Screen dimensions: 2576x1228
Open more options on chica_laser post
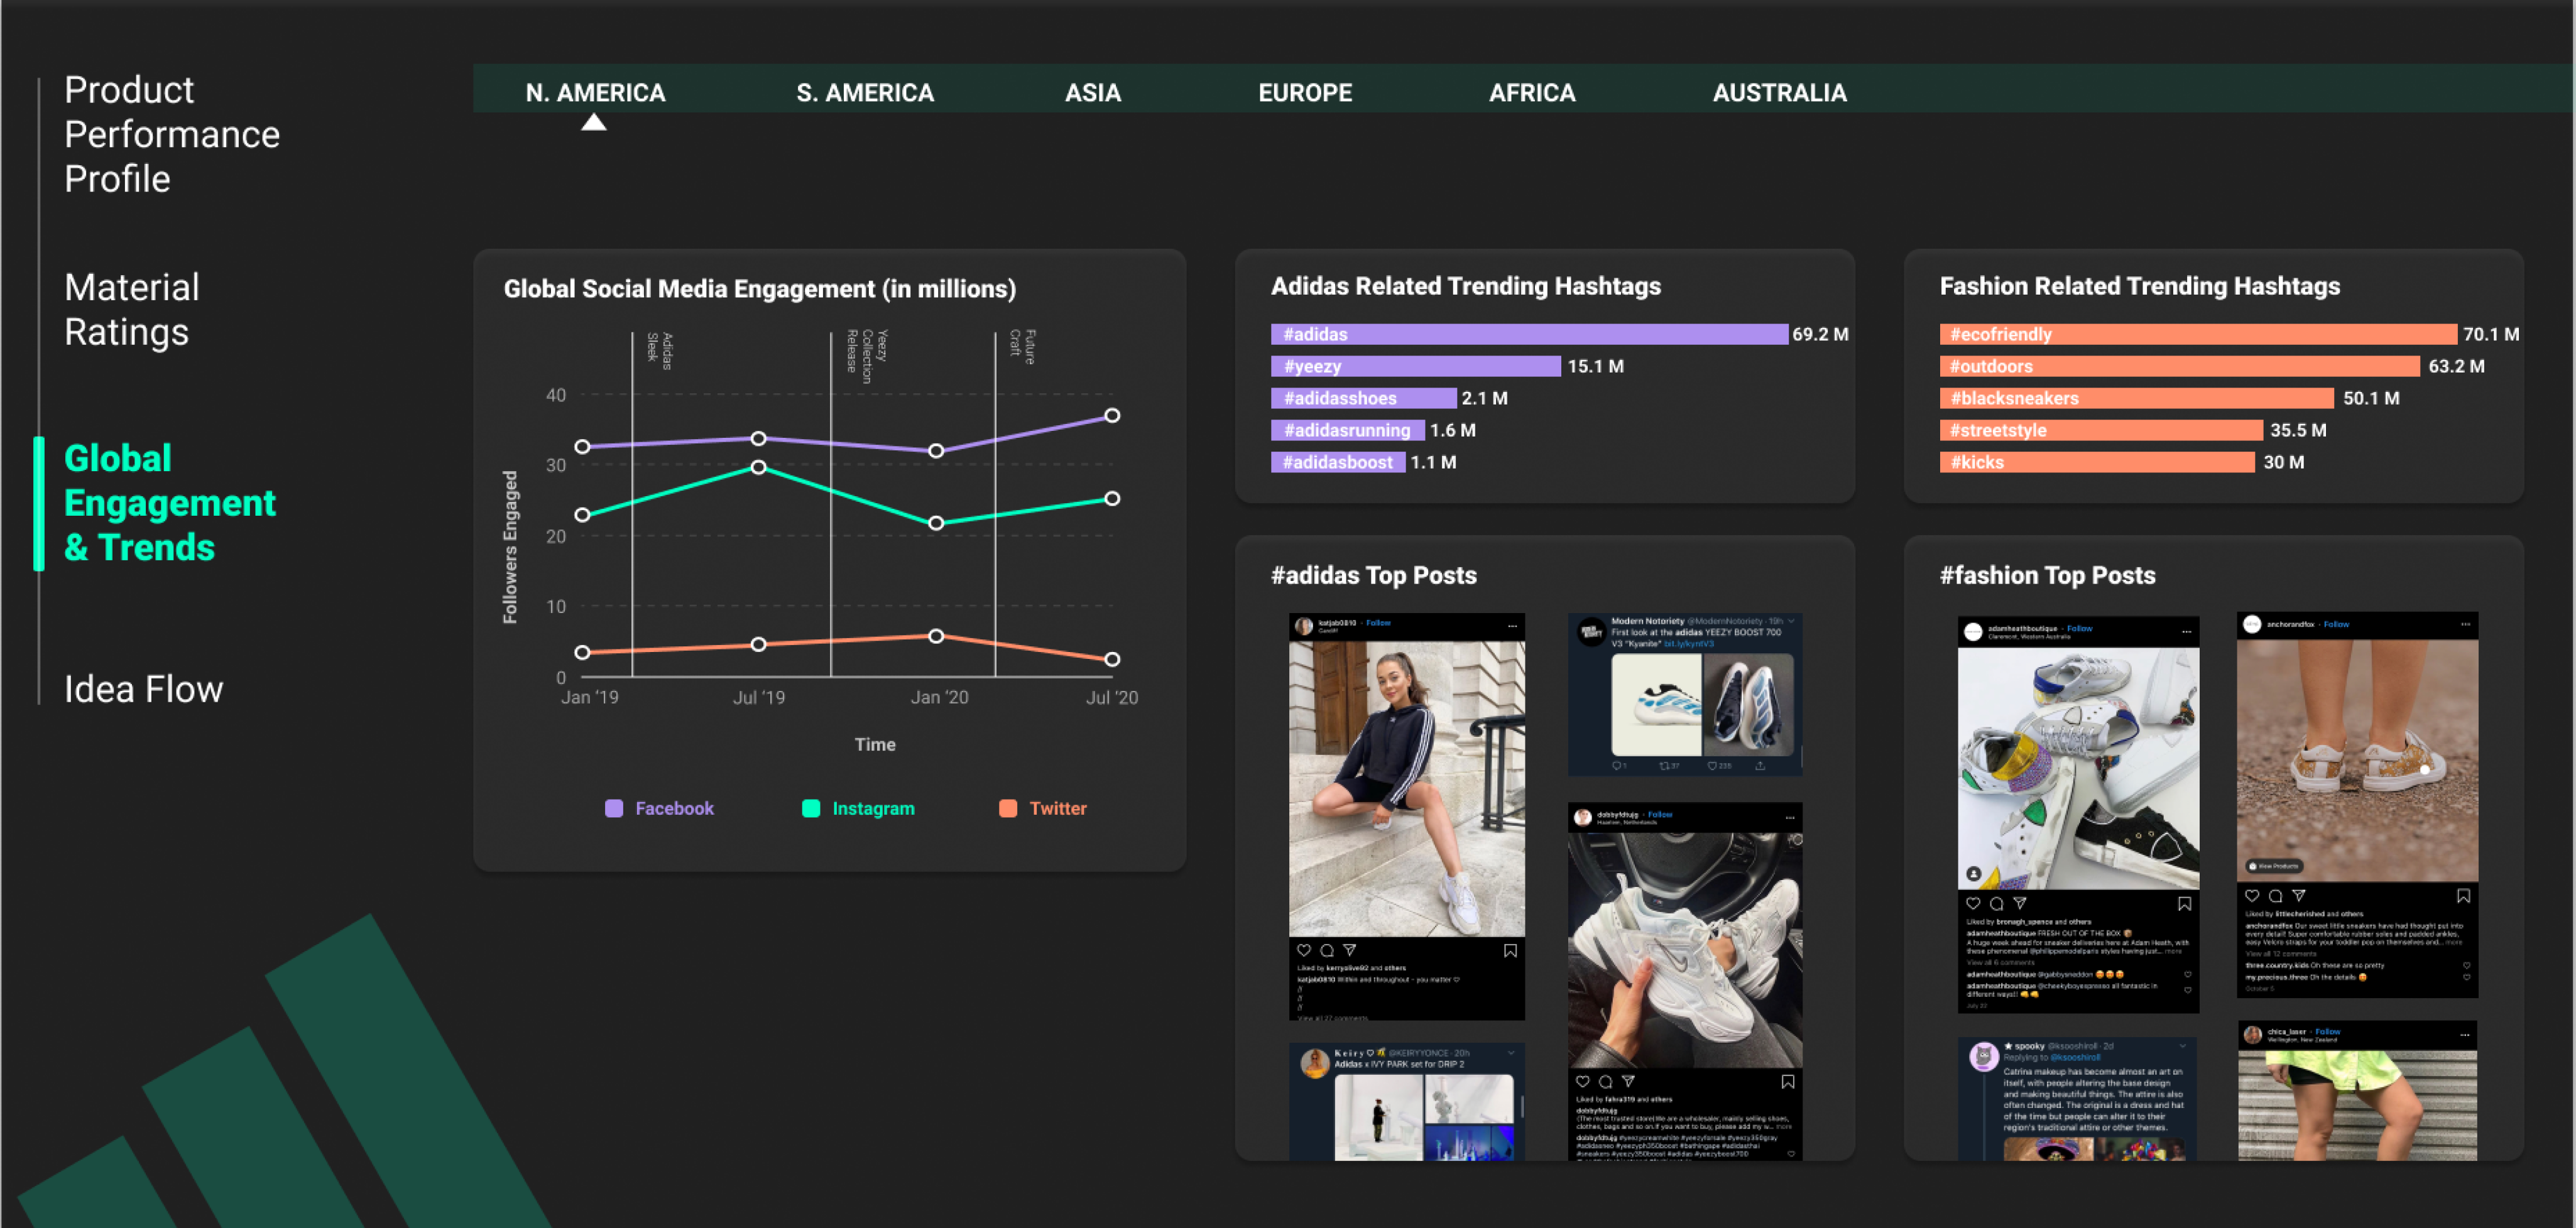pos(2465,1034)
